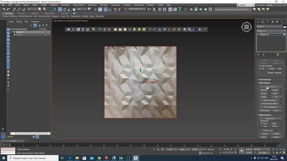Click the animation time slider
This screenshot has width=287, height=161.
click(13, 141)
